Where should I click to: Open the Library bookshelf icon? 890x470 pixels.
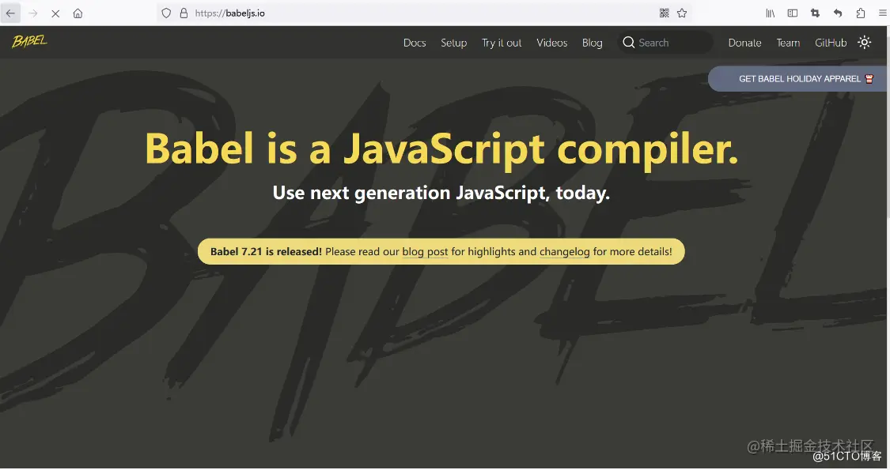(771, 13)
